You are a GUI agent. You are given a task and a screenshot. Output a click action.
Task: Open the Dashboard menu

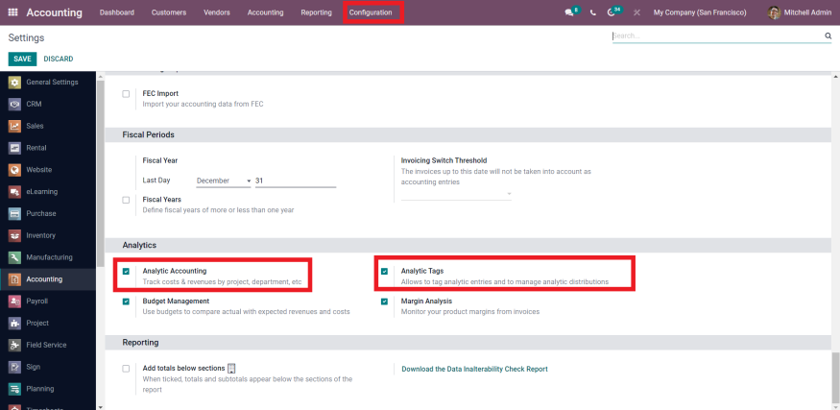(117, 12)
